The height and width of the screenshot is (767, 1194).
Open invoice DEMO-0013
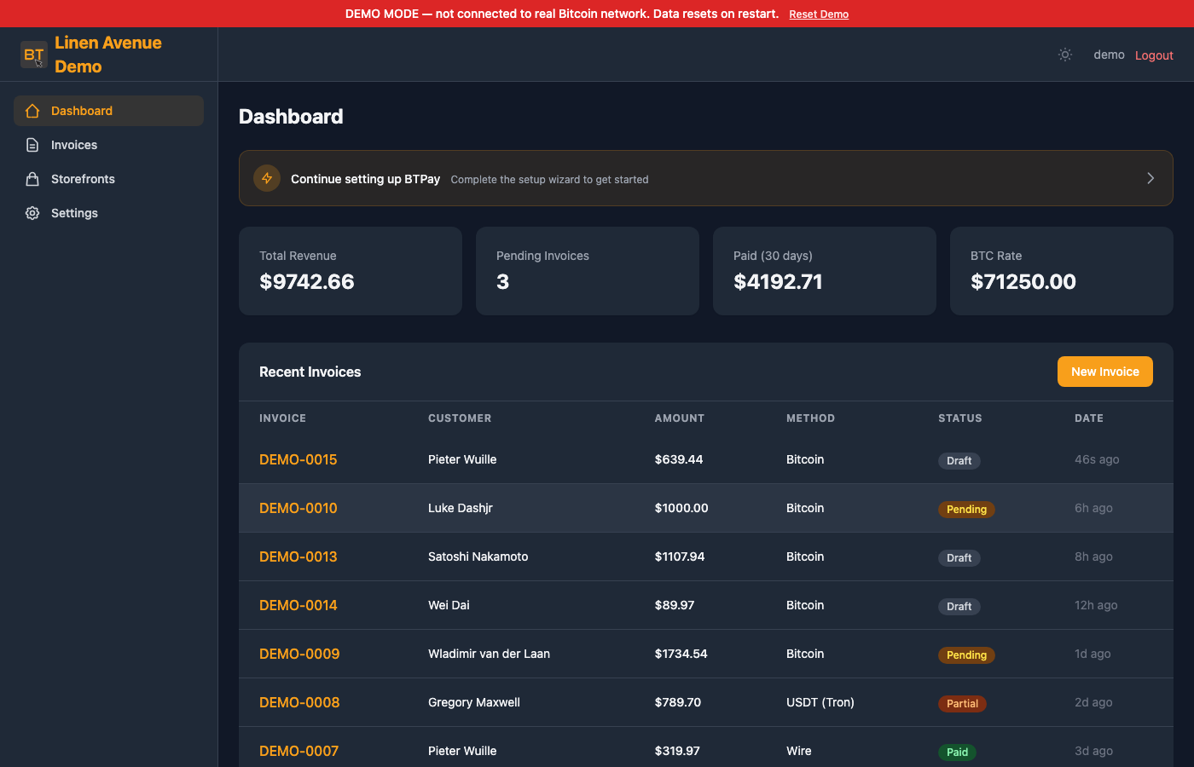pos(298,557)
